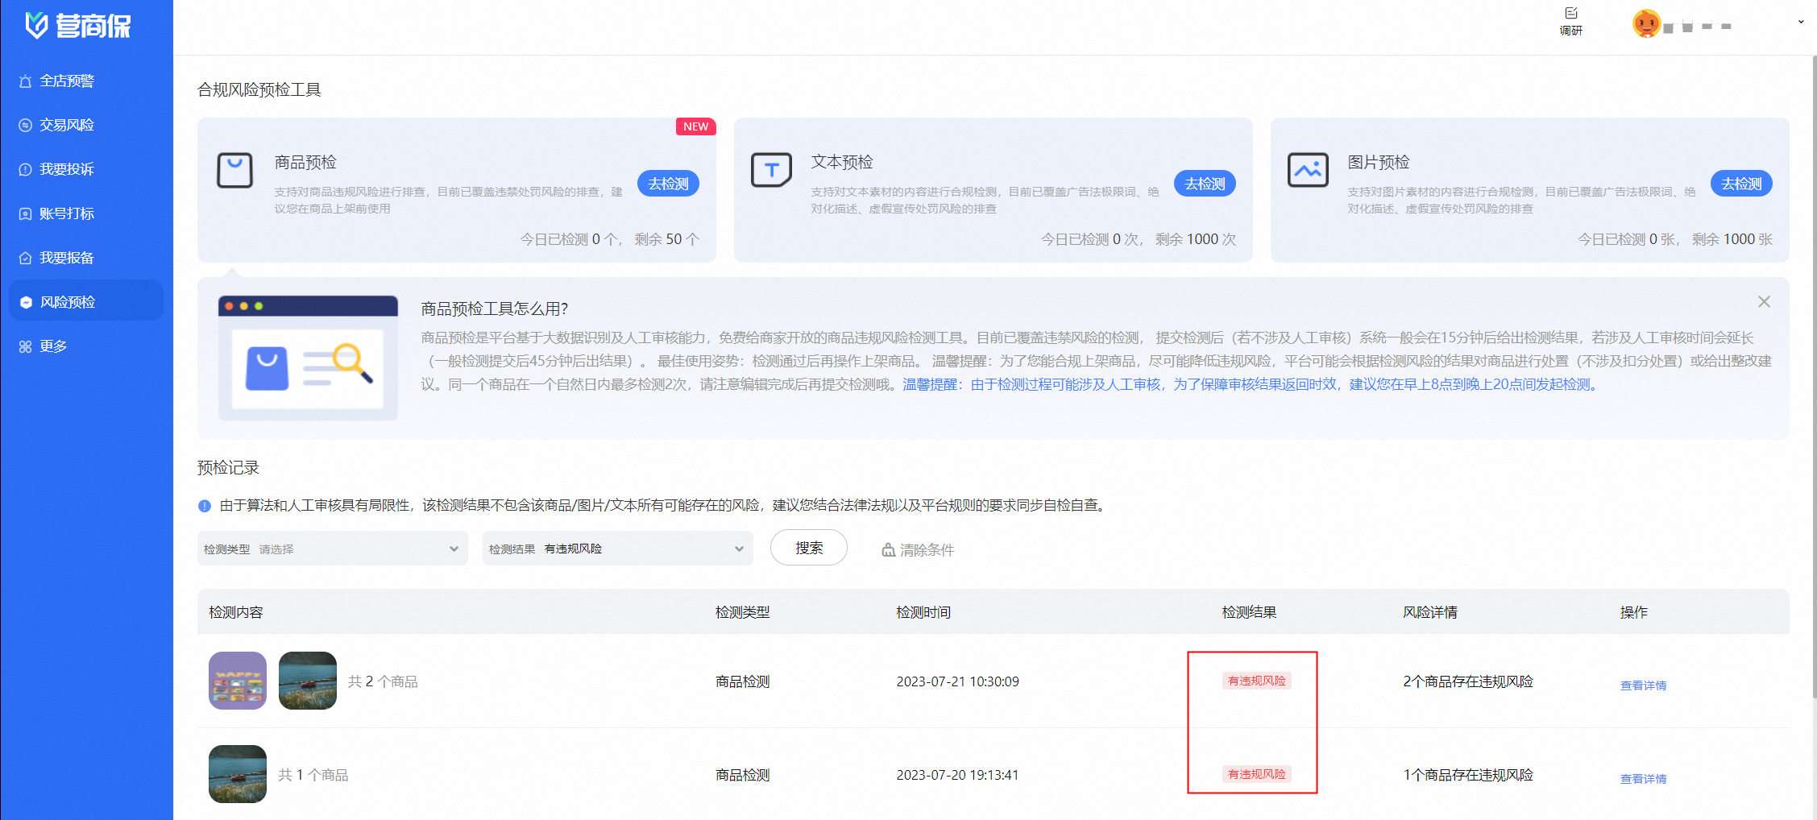Open the 检测类型 dropdown
1817x820 pixels.
332,549
